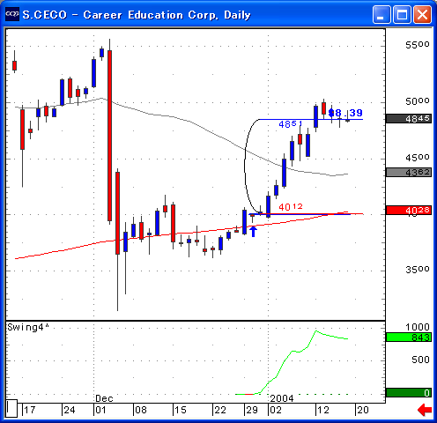
Task: Click the 3500 price scale value
Action: [x=418, y=270]
